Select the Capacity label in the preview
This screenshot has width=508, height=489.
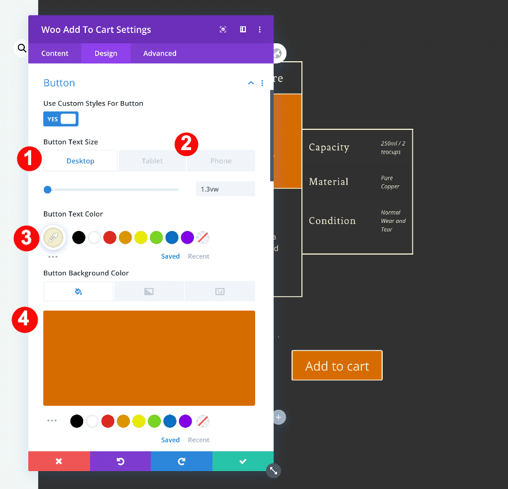click(329, 147)
